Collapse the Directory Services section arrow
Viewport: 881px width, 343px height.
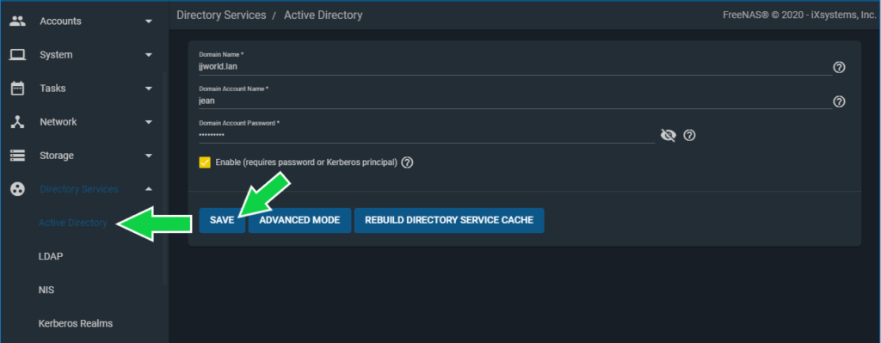[x=148, y=189]
